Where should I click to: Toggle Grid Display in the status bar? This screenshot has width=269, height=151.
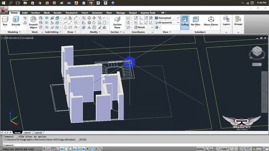tap(53, 149)
